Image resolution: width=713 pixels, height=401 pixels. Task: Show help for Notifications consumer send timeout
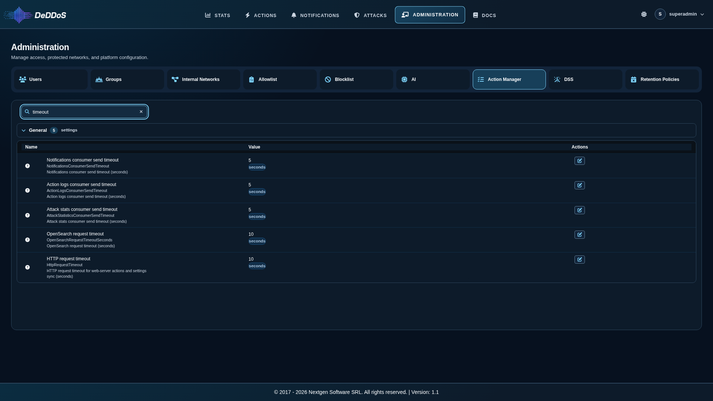[x=27, y=166]
